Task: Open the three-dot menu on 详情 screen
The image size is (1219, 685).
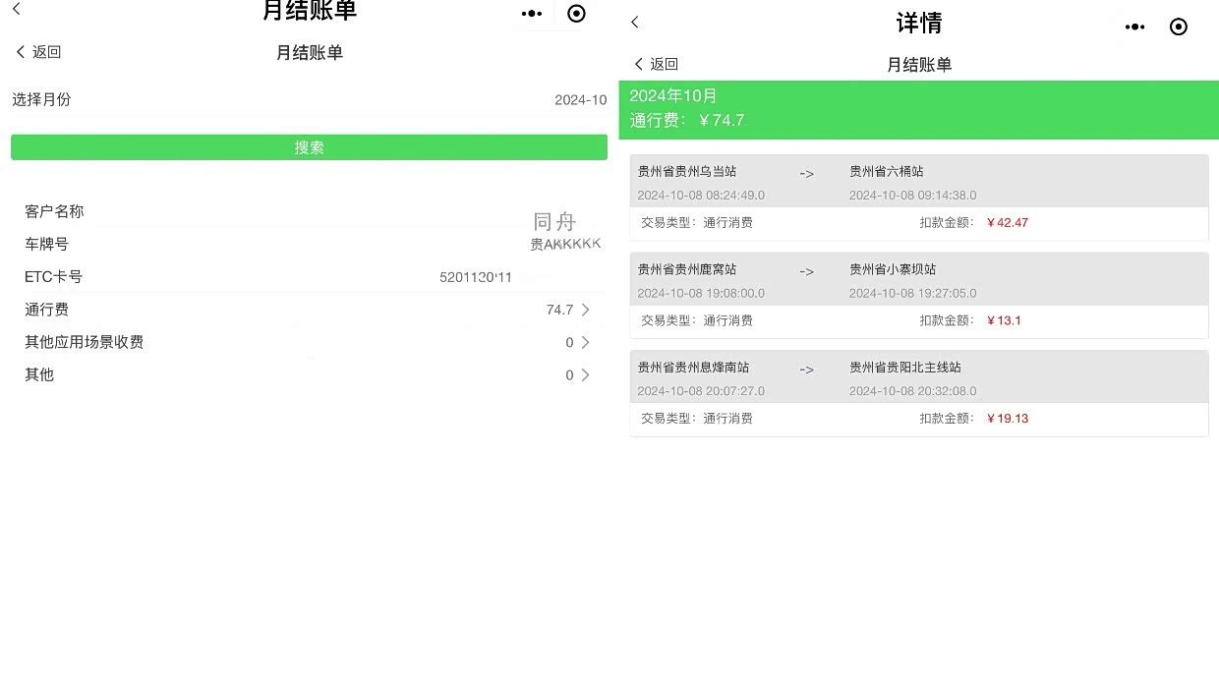Action: [x=1134, y=28]
